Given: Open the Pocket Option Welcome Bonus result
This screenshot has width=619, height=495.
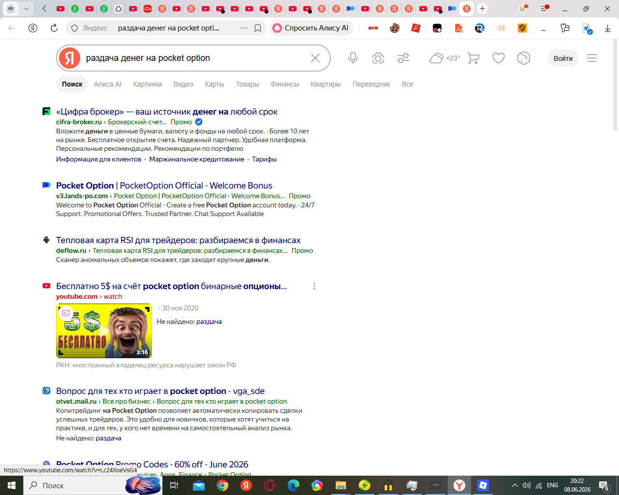Looking at the screenshot, I should pyautogui.click(x=164, y=186).
